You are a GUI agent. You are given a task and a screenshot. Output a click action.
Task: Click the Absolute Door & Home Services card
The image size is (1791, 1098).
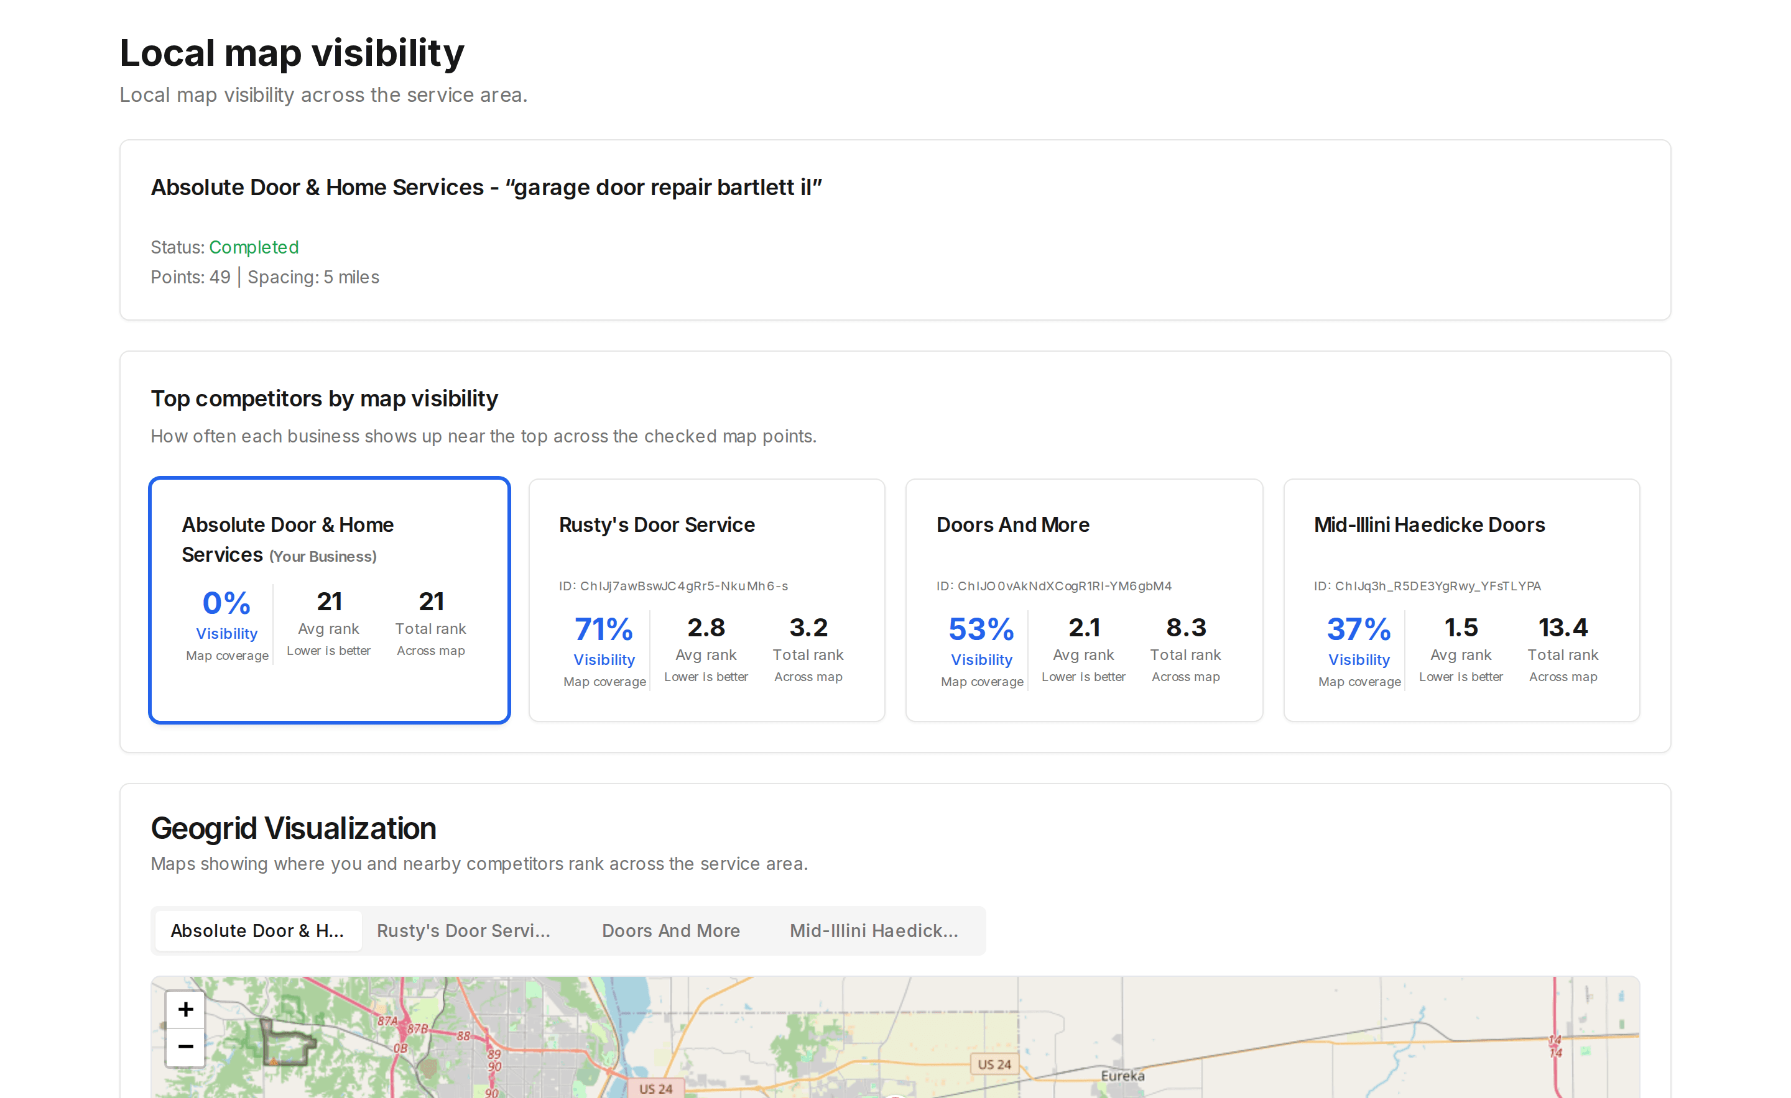pos(329,600)
